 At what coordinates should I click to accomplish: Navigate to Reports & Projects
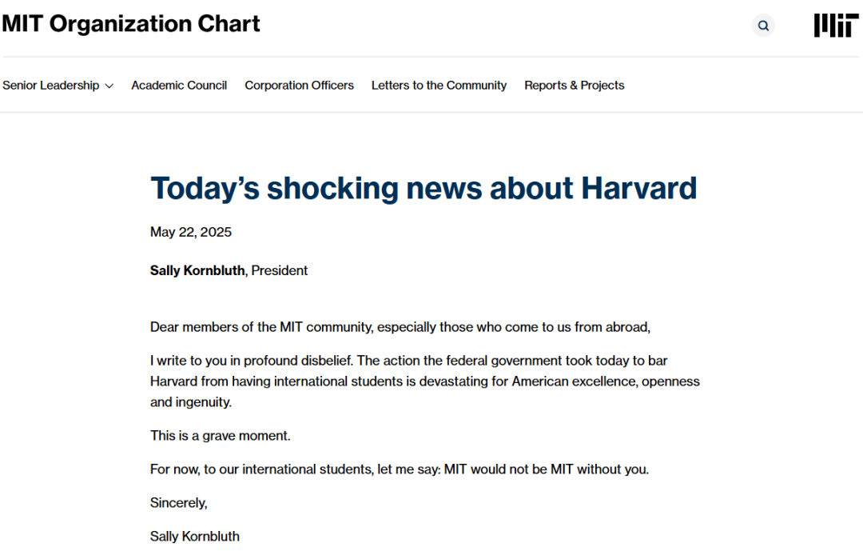(x=574, y=86)
